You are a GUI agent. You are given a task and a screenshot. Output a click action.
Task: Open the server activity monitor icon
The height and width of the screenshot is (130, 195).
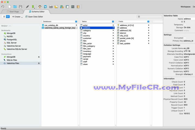(x=73, y=7)
